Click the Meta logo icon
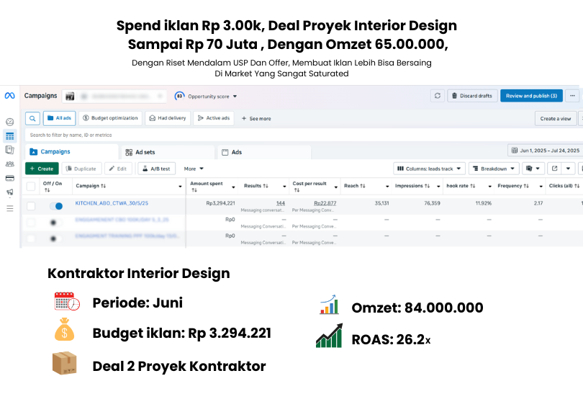 coord(9,96)
